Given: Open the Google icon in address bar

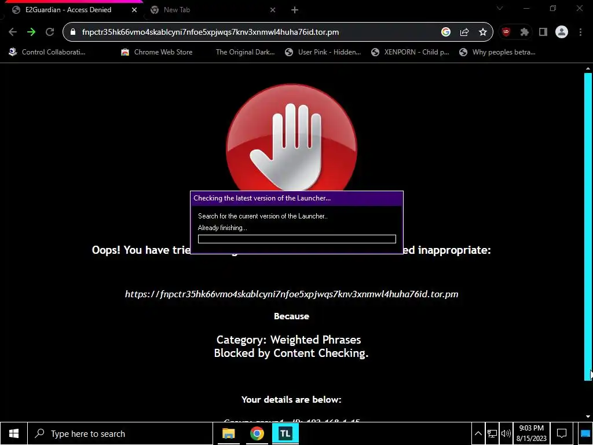Looking at the screenshot, I should click(x=446, y=32).
